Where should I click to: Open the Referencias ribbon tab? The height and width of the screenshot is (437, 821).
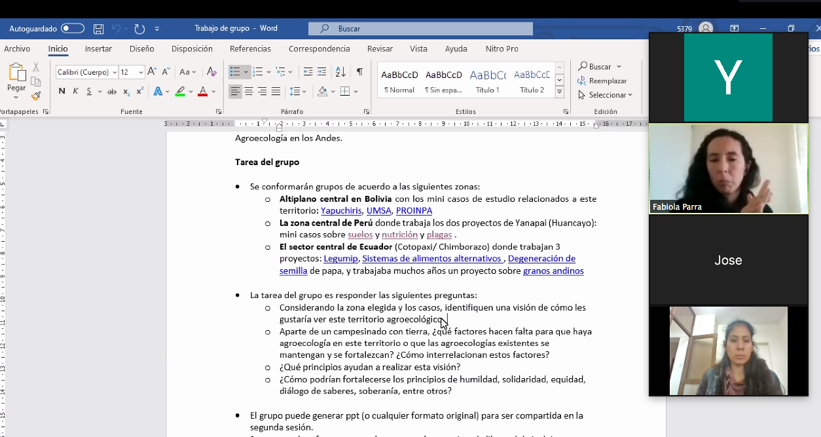tap(250, 49)
